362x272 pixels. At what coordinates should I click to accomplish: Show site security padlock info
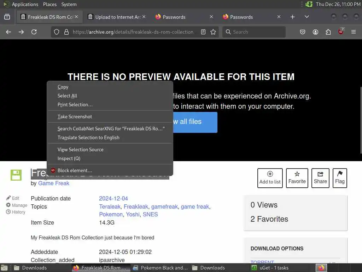tap(66, 32)
